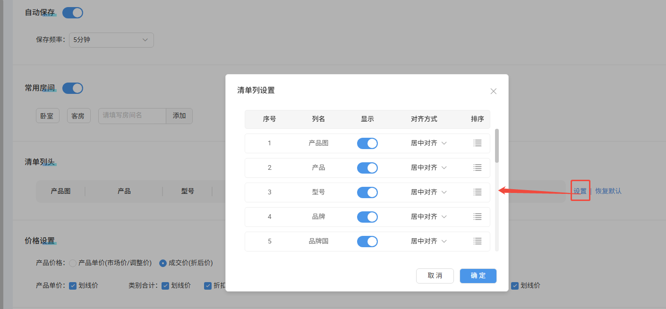Click 产品图 column header in 清单列头

coord(61,191)
